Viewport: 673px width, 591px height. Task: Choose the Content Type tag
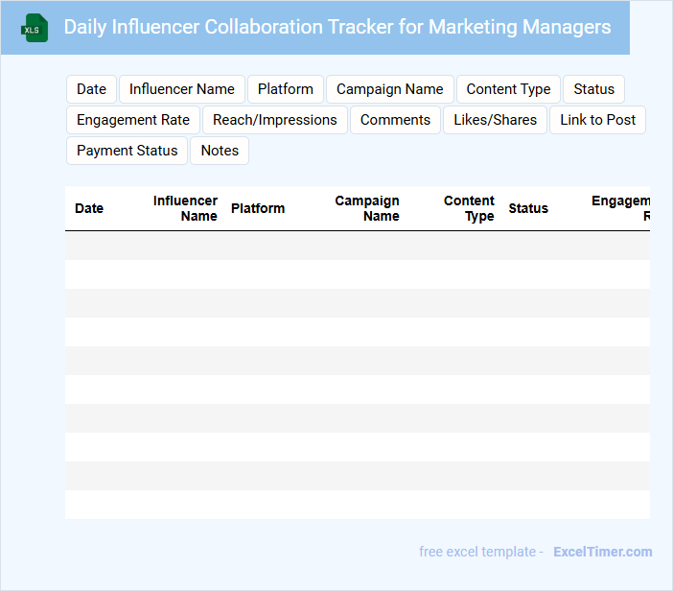pyautogui.click(x=508, y=89)
